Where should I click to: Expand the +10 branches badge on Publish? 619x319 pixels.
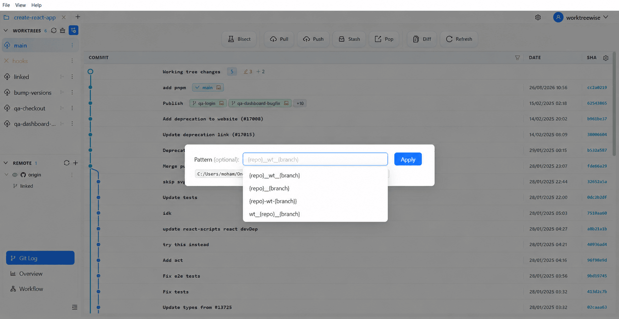pos(300,103)
